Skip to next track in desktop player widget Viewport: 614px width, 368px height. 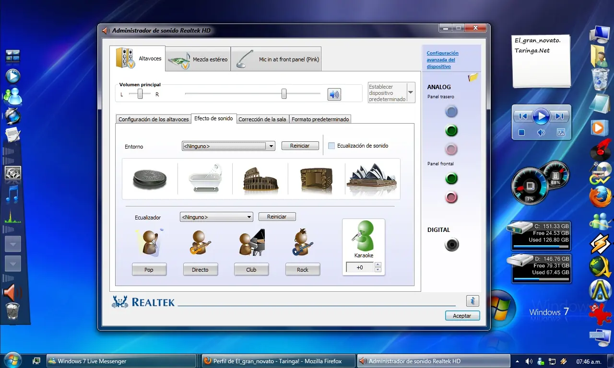tap(559, 116)
